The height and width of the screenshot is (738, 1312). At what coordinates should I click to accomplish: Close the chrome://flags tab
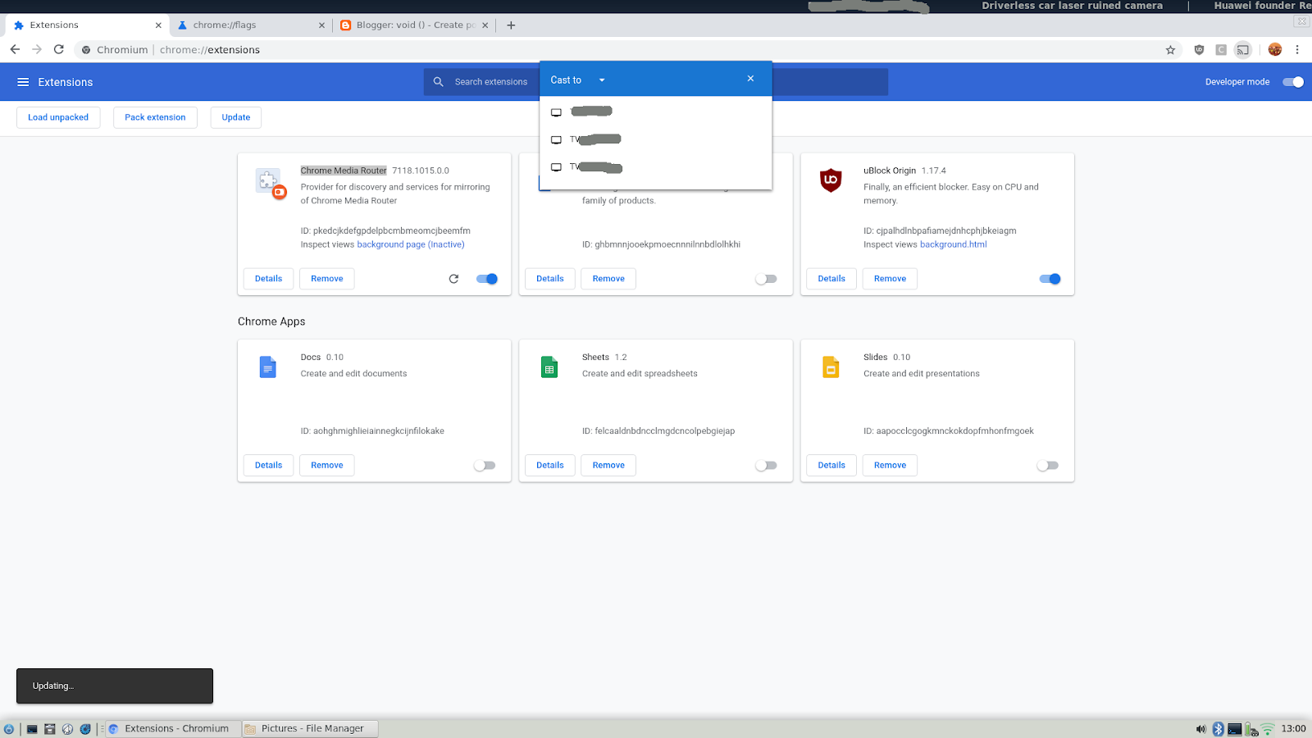tap(321, 25)
